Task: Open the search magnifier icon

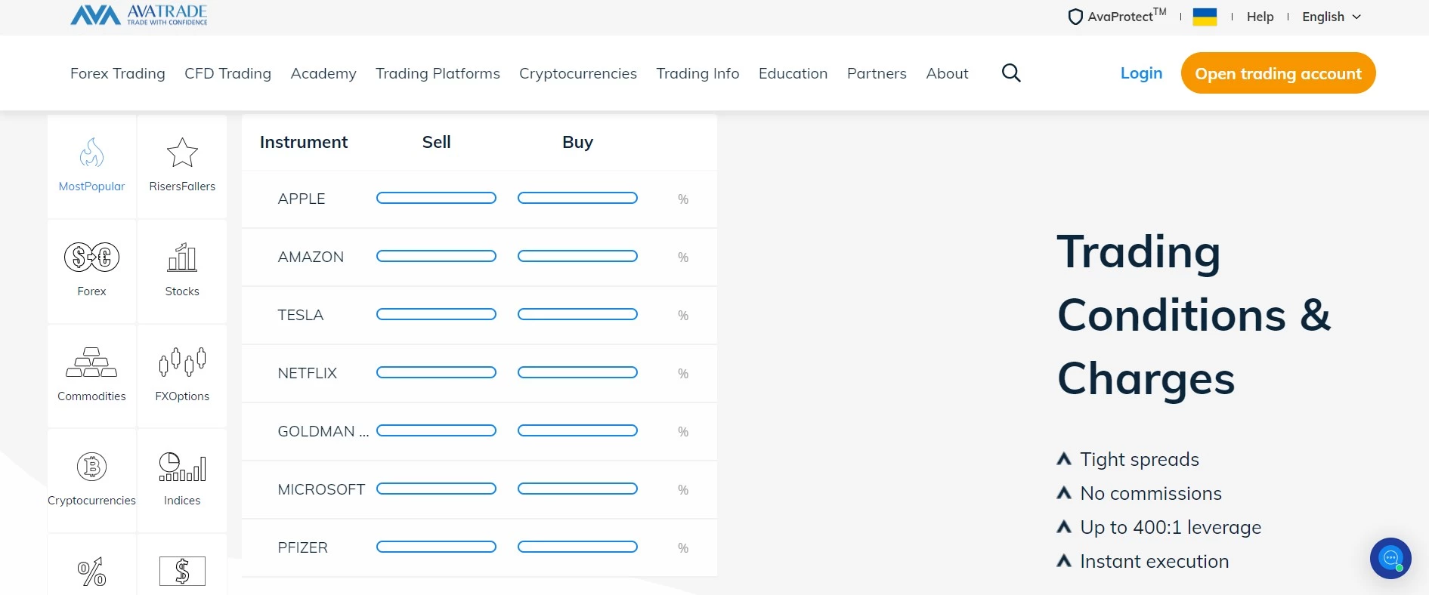Action: 1011,73
